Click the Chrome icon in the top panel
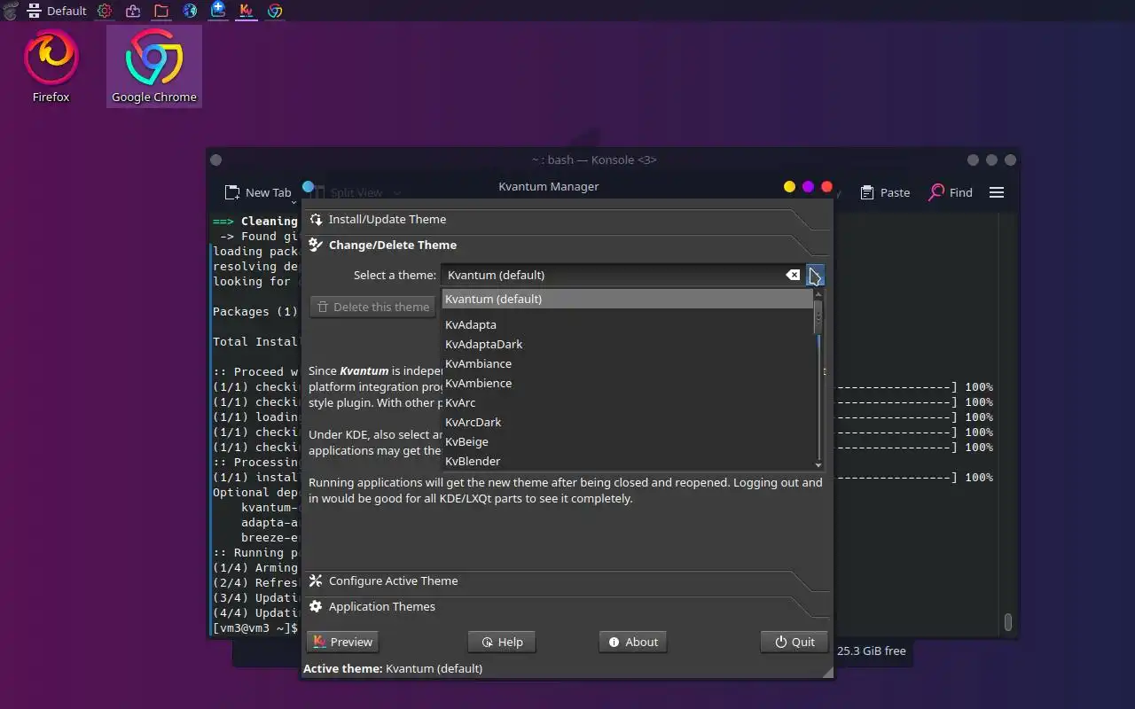Viewport: 1135px width, 709px height. [x=275, y=11]
